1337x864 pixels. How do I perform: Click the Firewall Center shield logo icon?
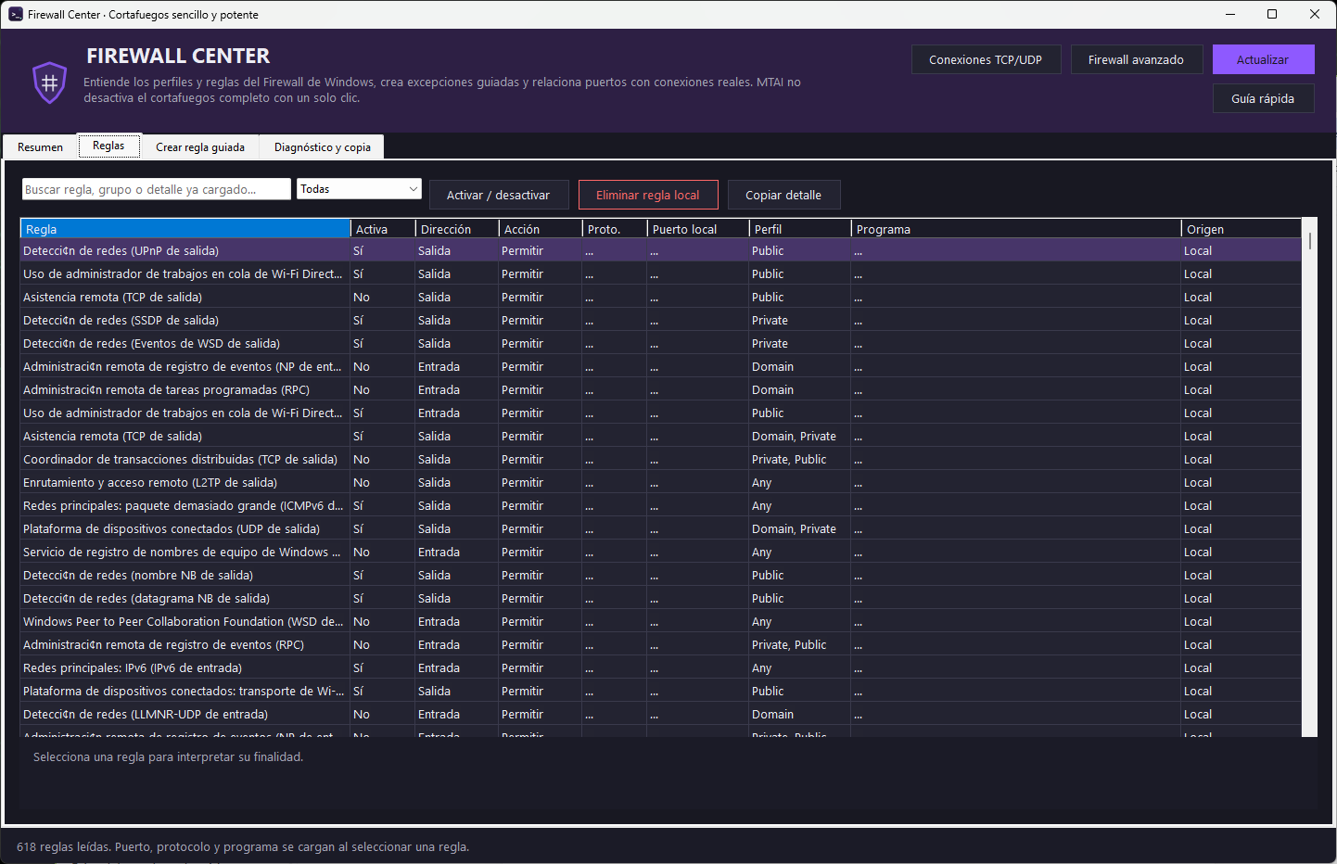[x=49, y=83]
